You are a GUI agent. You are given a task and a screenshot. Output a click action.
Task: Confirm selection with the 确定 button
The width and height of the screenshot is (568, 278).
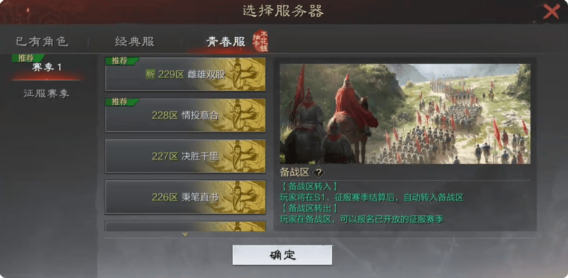[282, 255]
